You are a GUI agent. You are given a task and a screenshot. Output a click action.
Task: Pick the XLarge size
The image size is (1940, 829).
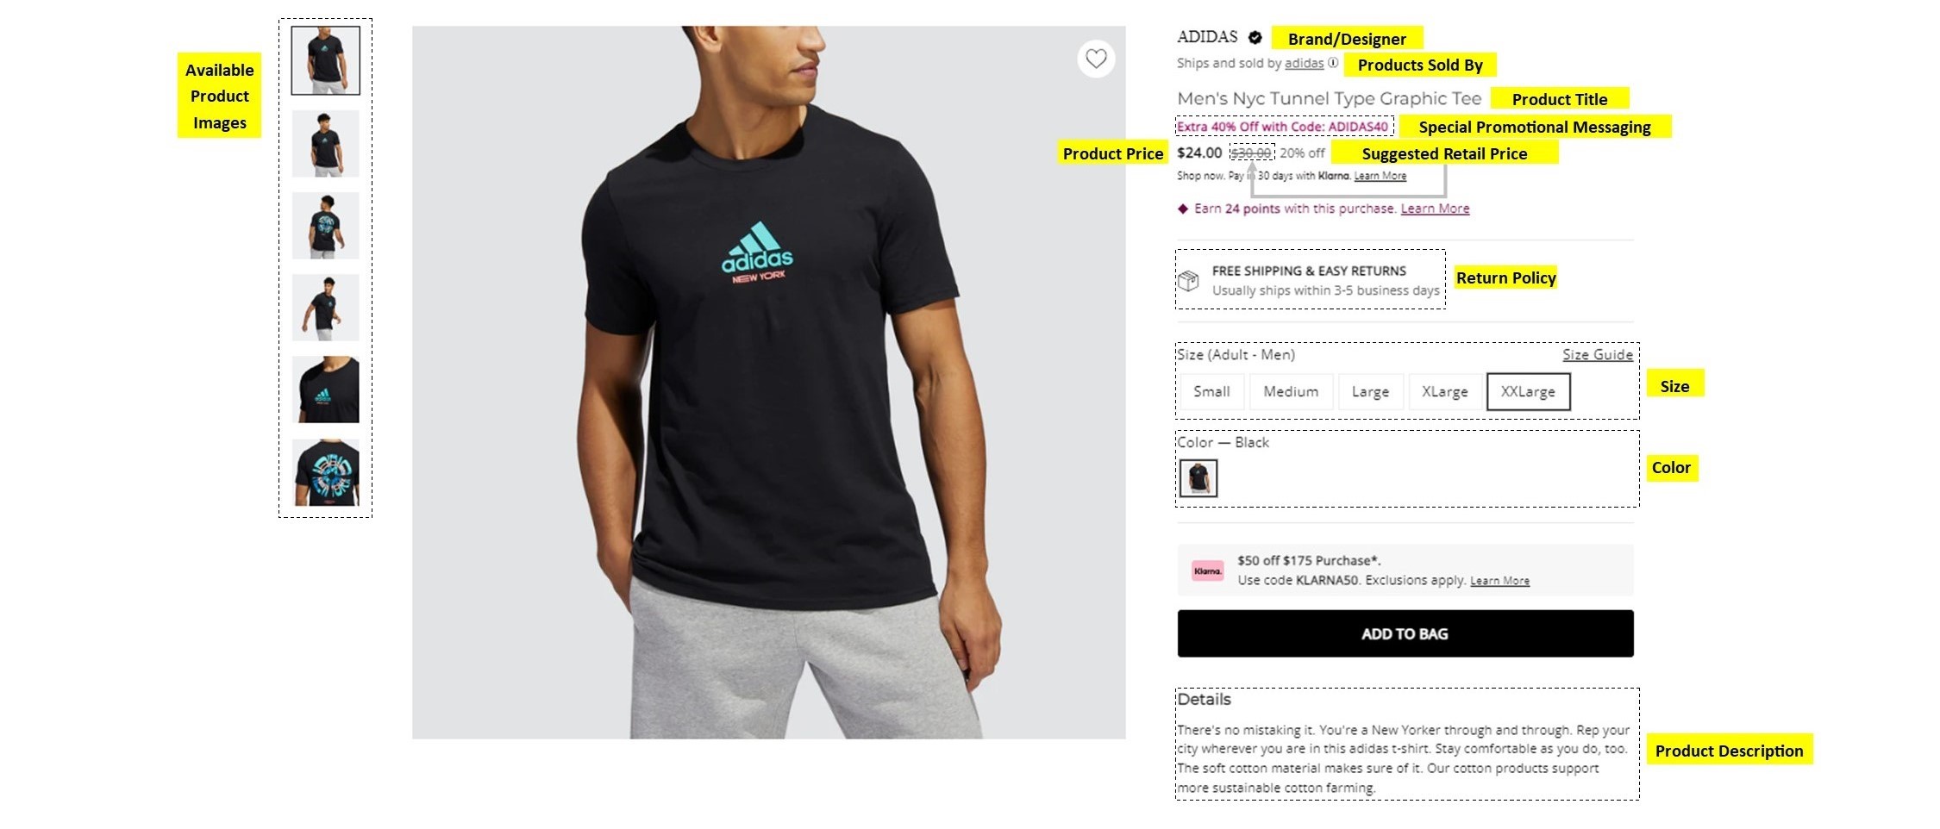pyautogui.click(x=1444, y=391)
